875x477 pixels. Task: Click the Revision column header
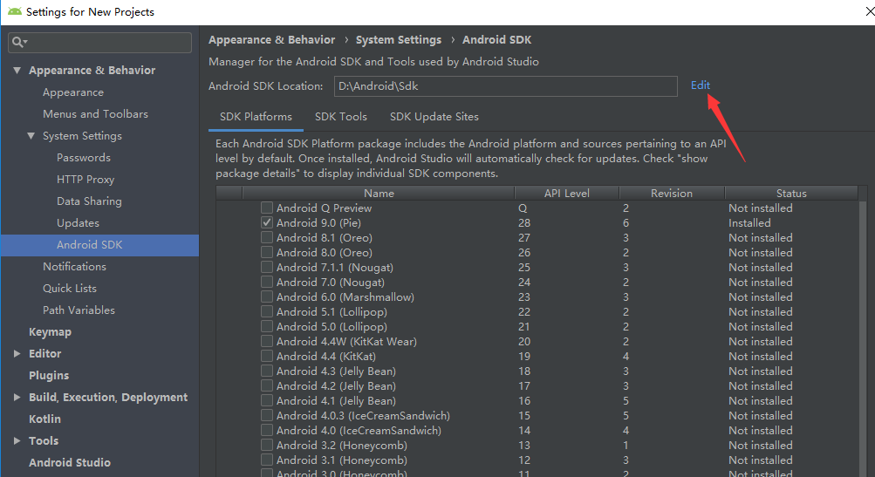click(672, 193)
